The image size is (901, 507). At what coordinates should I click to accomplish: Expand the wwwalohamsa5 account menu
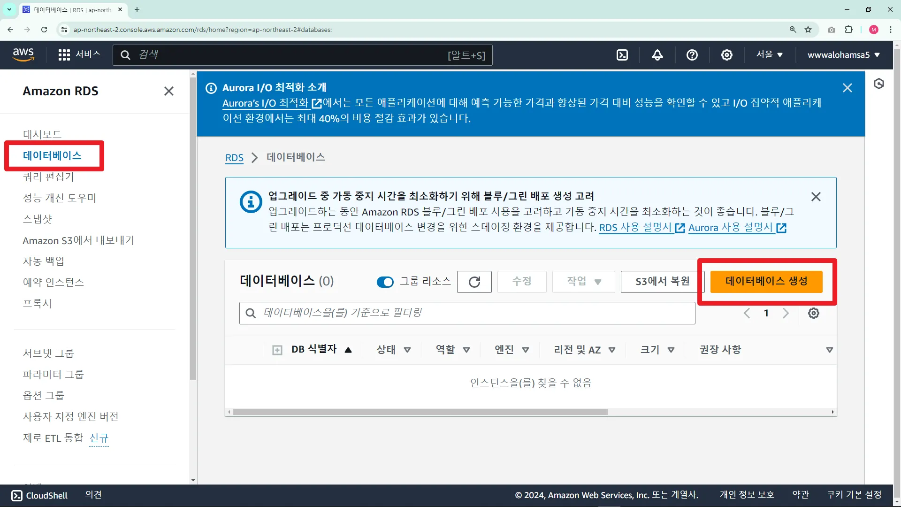843,55
